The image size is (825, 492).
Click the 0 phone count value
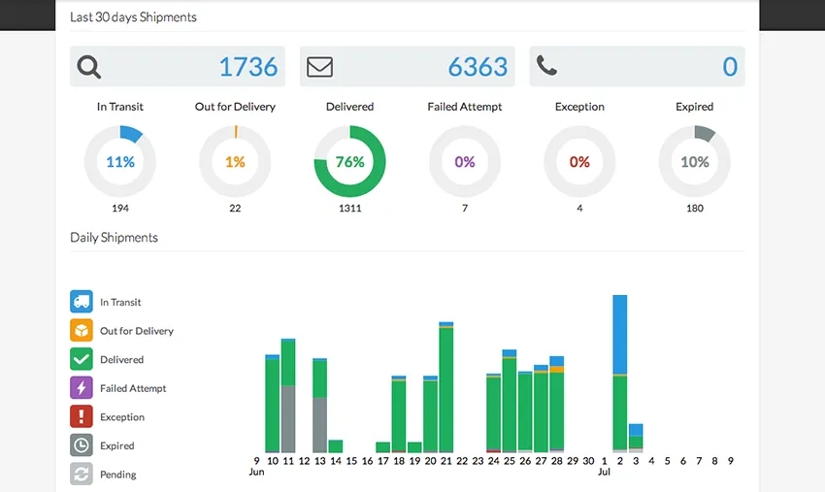click(x=730, y=67)
